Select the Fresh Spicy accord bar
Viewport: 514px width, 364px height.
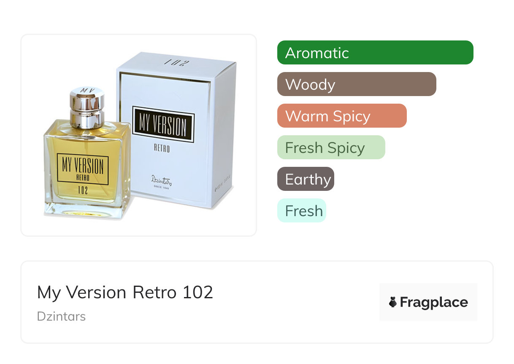(x=331, y=147)
